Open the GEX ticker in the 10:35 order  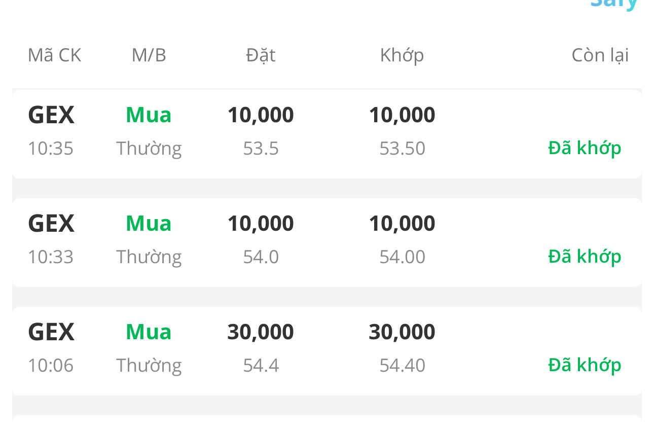click(51, 115)
